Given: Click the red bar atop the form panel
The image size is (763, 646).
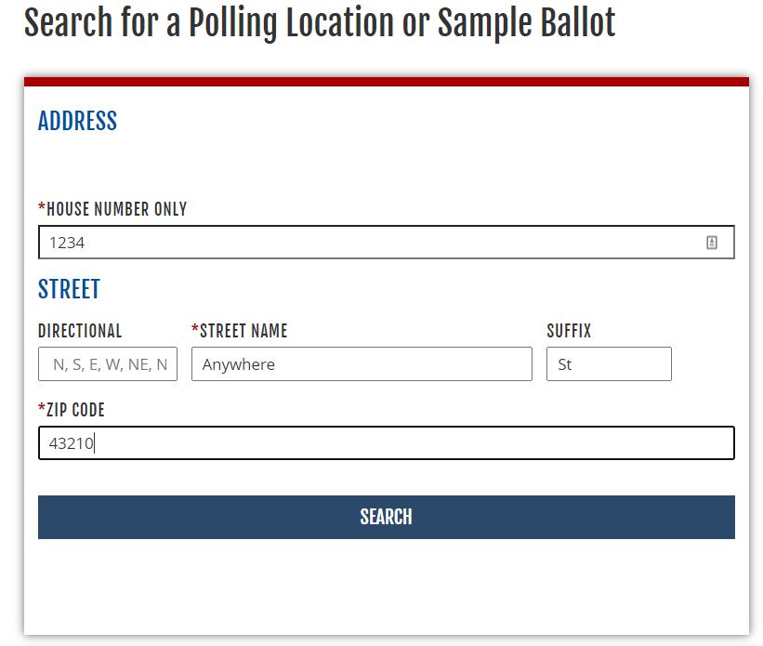Looking at the screenshot, I should coord(386,82).
